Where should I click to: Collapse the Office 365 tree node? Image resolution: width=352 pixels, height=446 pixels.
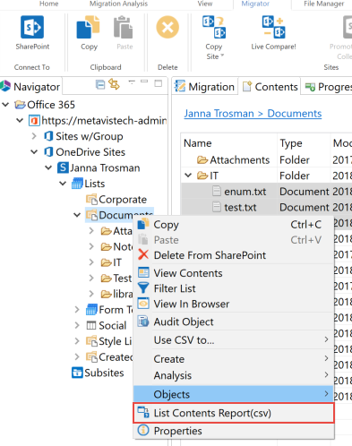(x=5, y=105)
